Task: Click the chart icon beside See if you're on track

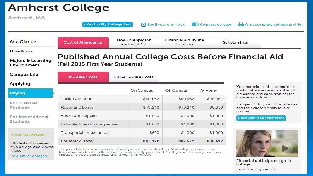Action: [x=143, y=25]
